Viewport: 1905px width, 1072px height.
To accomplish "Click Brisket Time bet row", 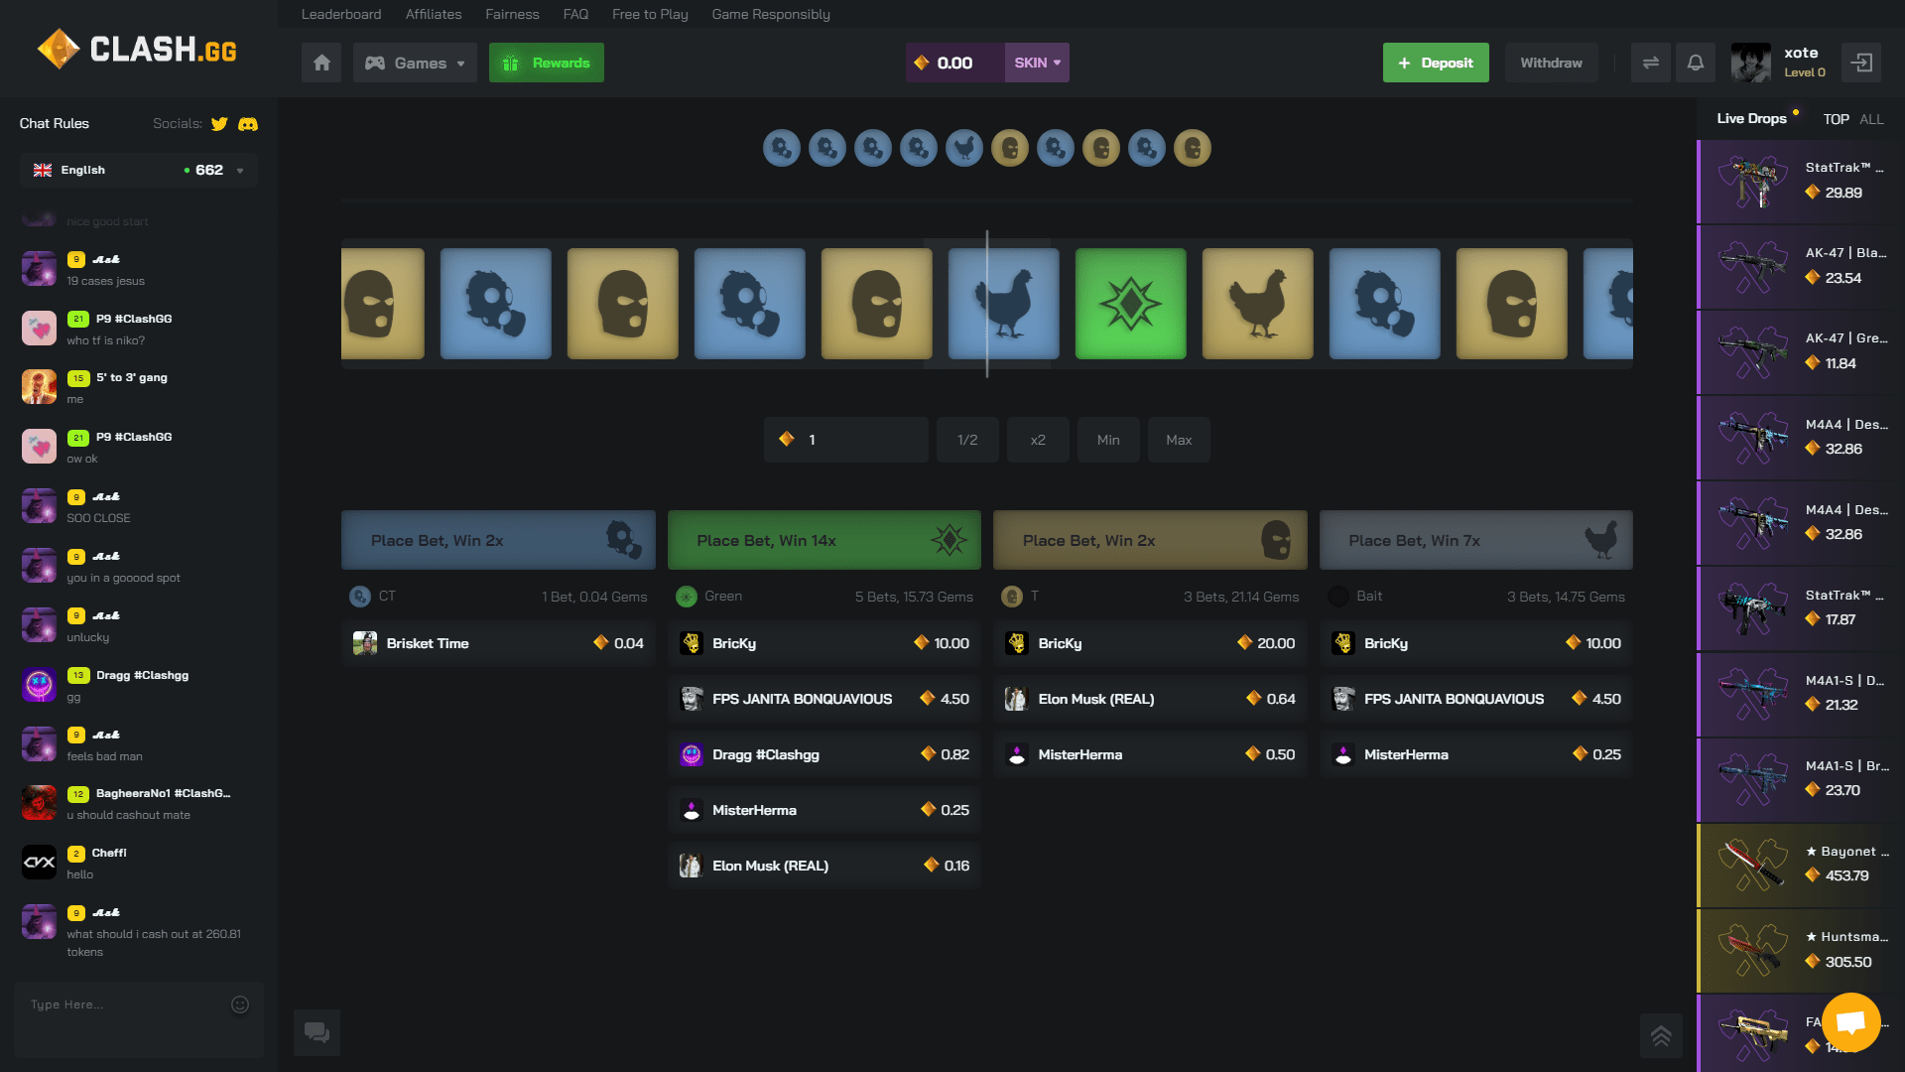I will pyautogui.click(x=498, y=643).
